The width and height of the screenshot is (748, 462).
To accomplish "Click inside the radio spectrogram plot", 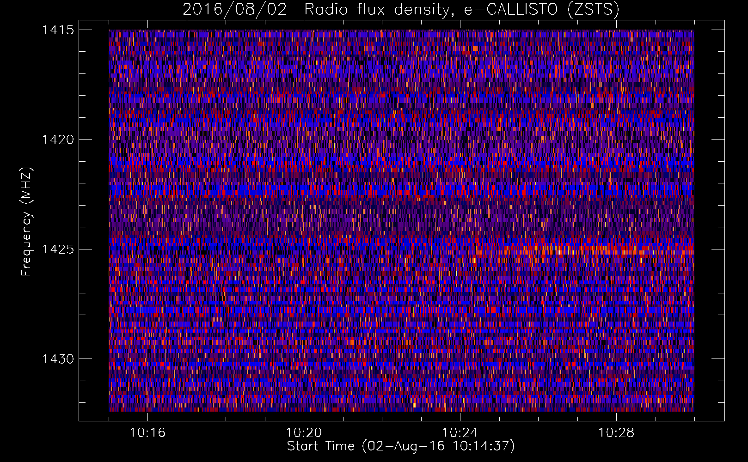I will click(401, 220).
